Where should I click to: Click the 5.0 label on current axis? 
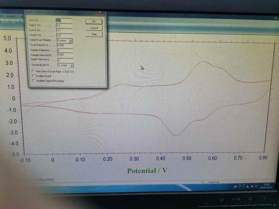pos(7,38)
